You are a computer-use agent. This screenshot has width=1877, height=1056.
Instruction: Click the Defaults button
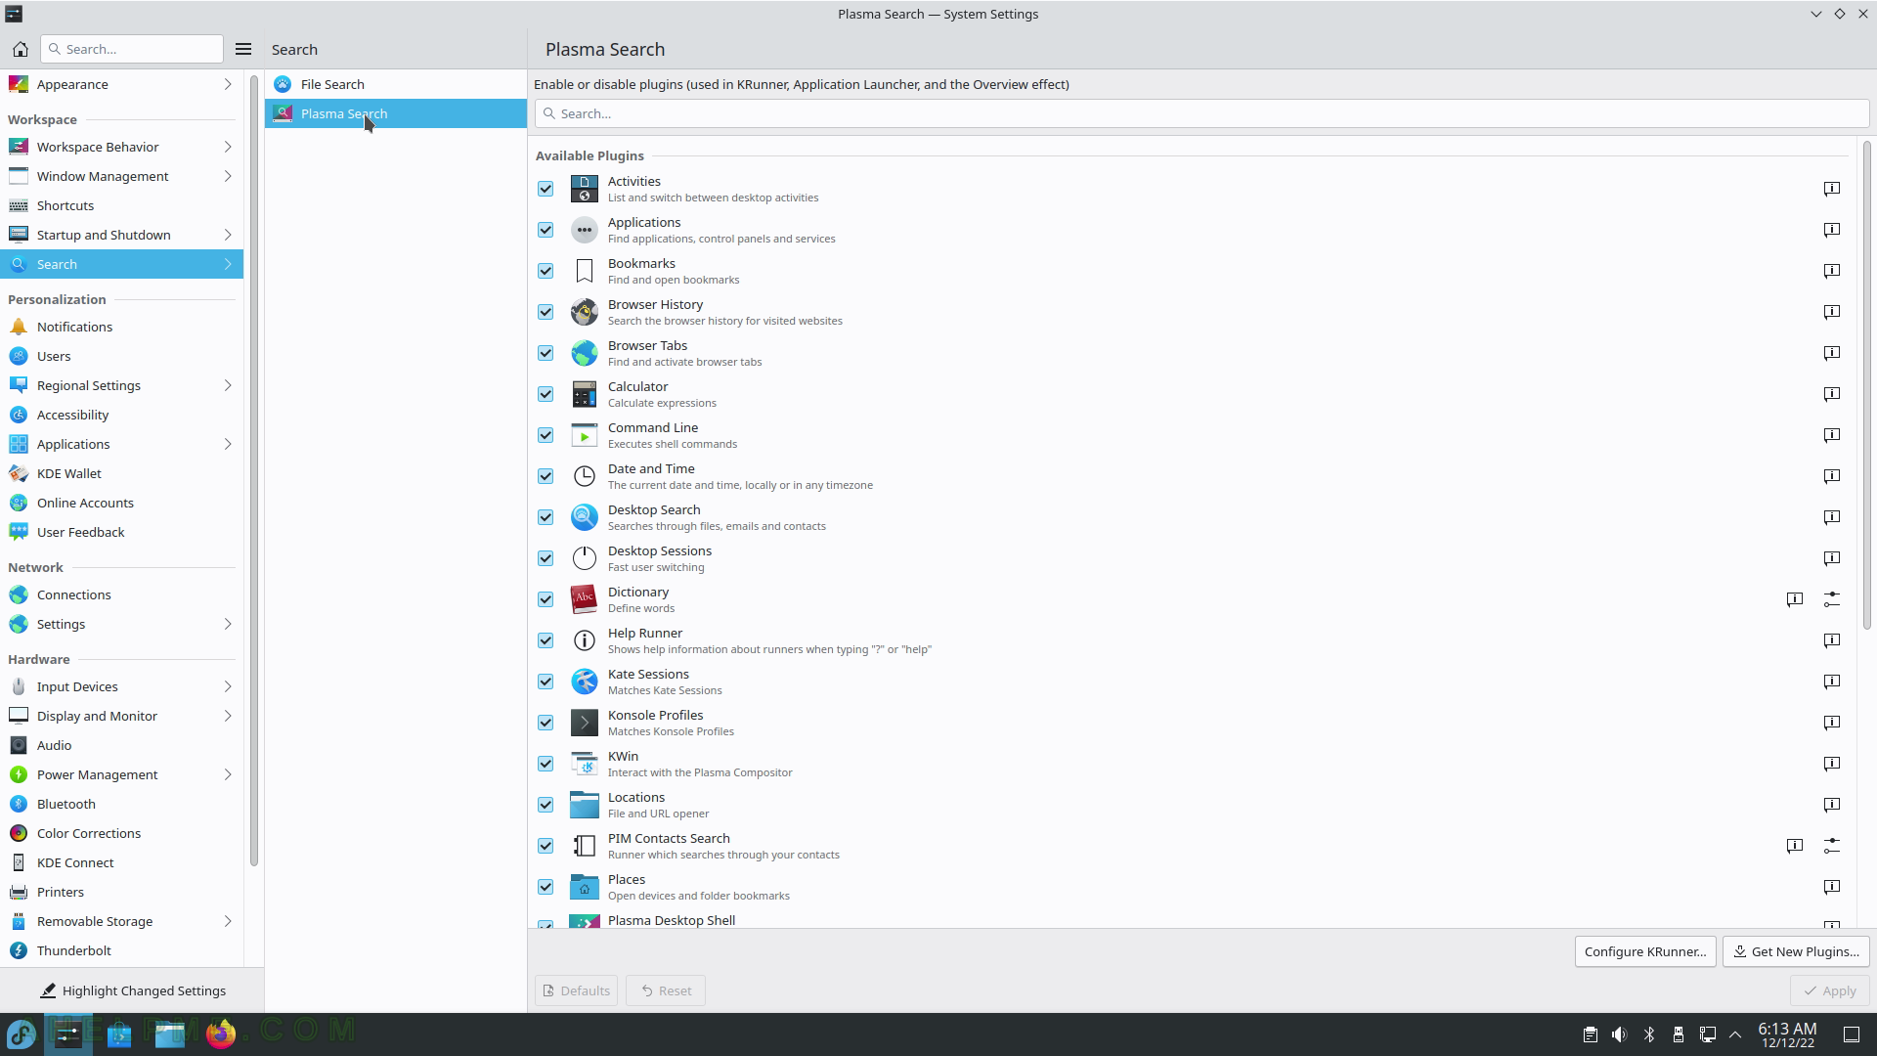pos(576,990)
